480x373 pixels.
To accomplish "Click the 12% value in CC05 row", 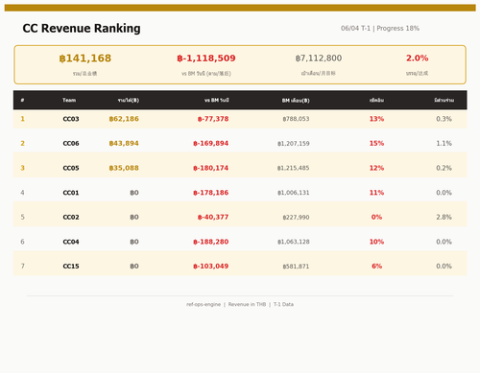I will [376, 168].
